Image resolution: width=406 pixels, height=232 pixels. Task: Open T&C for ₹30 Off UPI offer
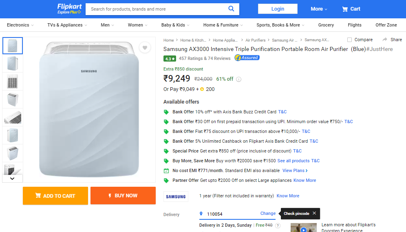click(349, 122)
